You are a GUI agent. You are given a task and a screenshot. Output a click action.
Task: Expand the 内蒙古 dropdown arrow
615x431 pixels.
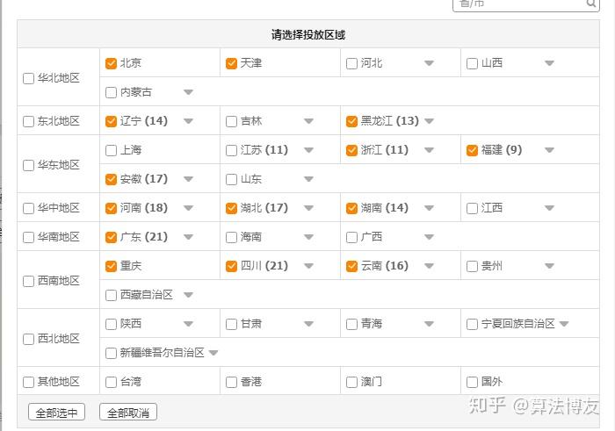tap(188, 92)
